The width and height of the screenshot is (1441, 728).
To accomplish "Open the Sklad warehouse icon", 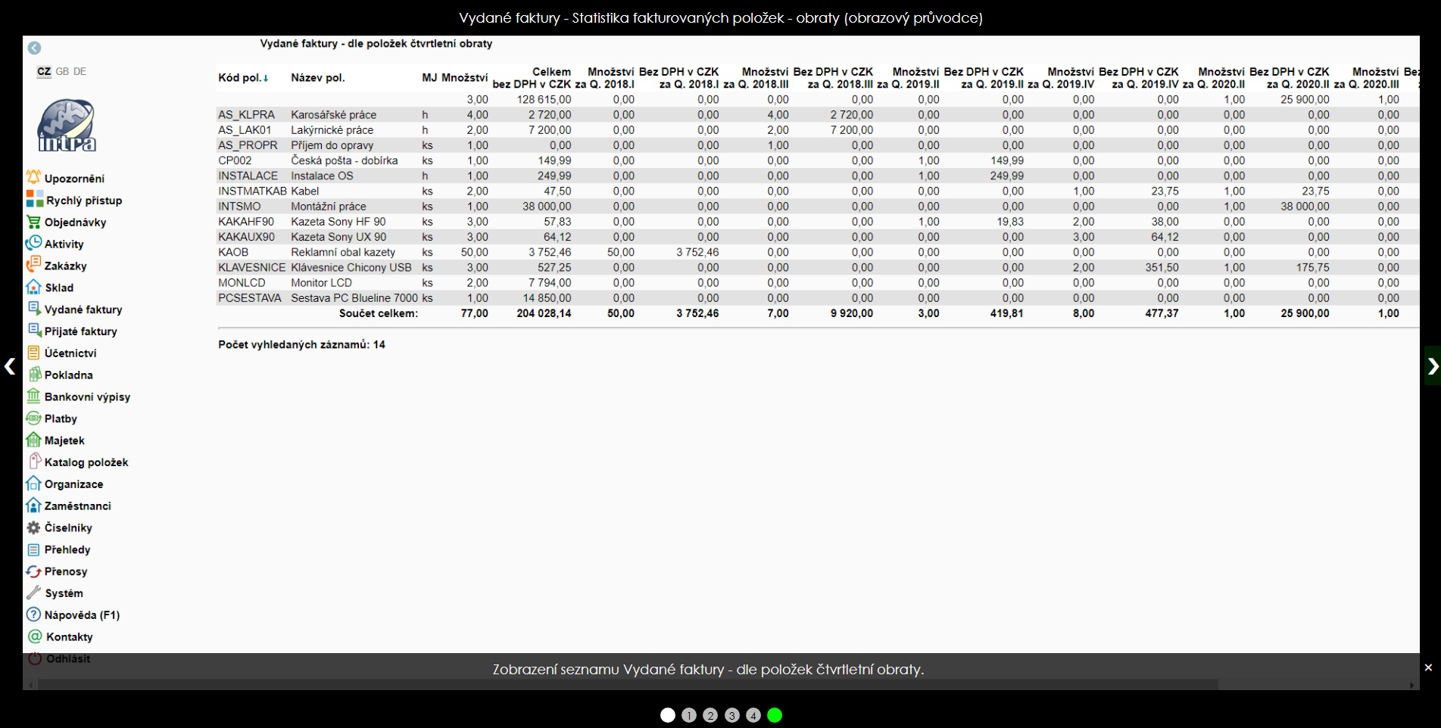I will [33, 288].
